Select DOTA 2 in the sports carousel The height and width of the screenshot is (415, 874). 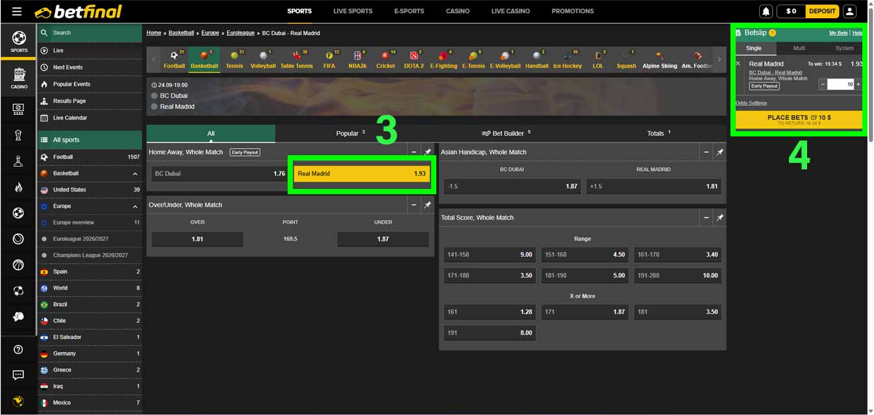click(x=414, y=60)
